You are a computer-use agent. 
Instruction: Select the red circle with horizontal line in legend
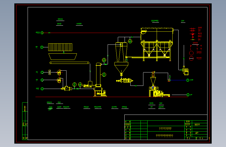[x=191, y=58]
